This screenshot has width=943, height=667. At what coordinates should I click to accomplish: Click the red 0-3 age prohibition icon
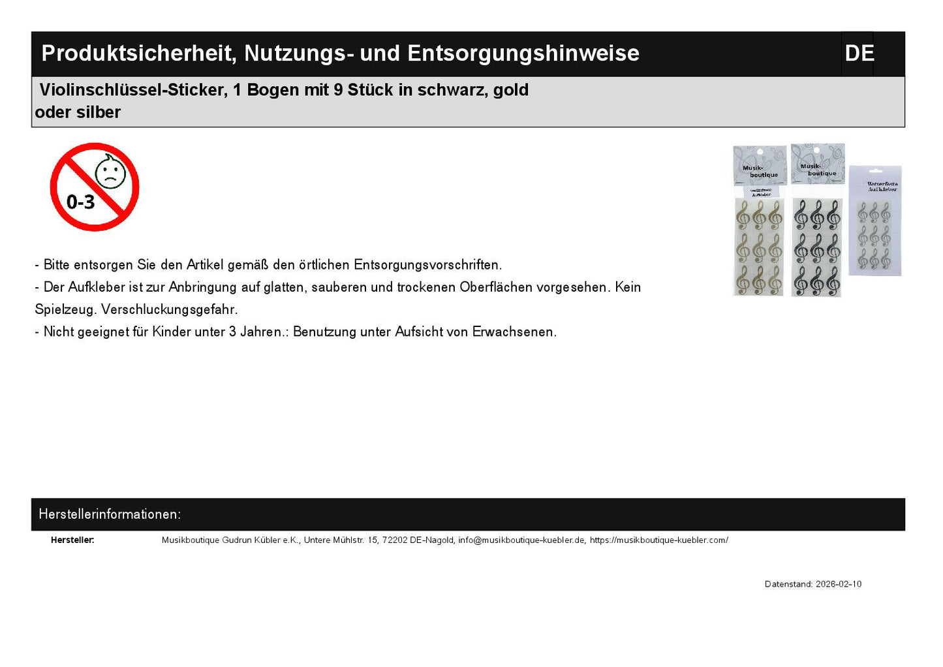click(95, 187)
